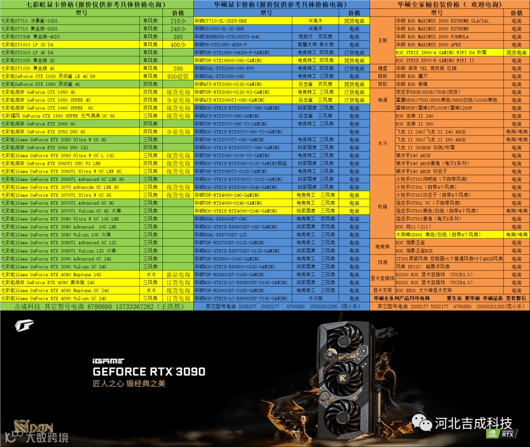This screenshot has height=447, width=530.
Task: Click the 240少 price cell
Action: (178, 29)
